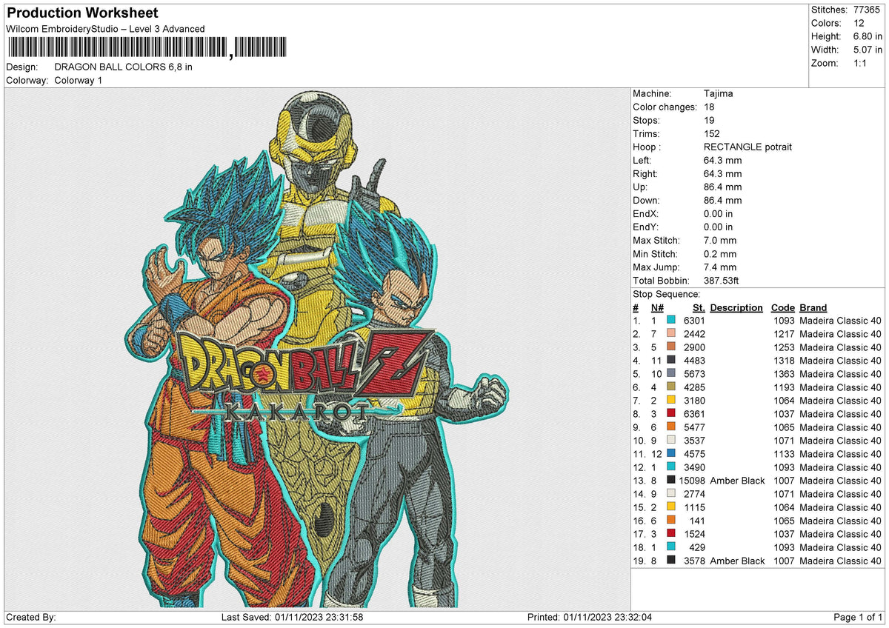Select the black swatch beside 3578 stitches
Viewport: 889px width, 628px height.
pos(671,561)
